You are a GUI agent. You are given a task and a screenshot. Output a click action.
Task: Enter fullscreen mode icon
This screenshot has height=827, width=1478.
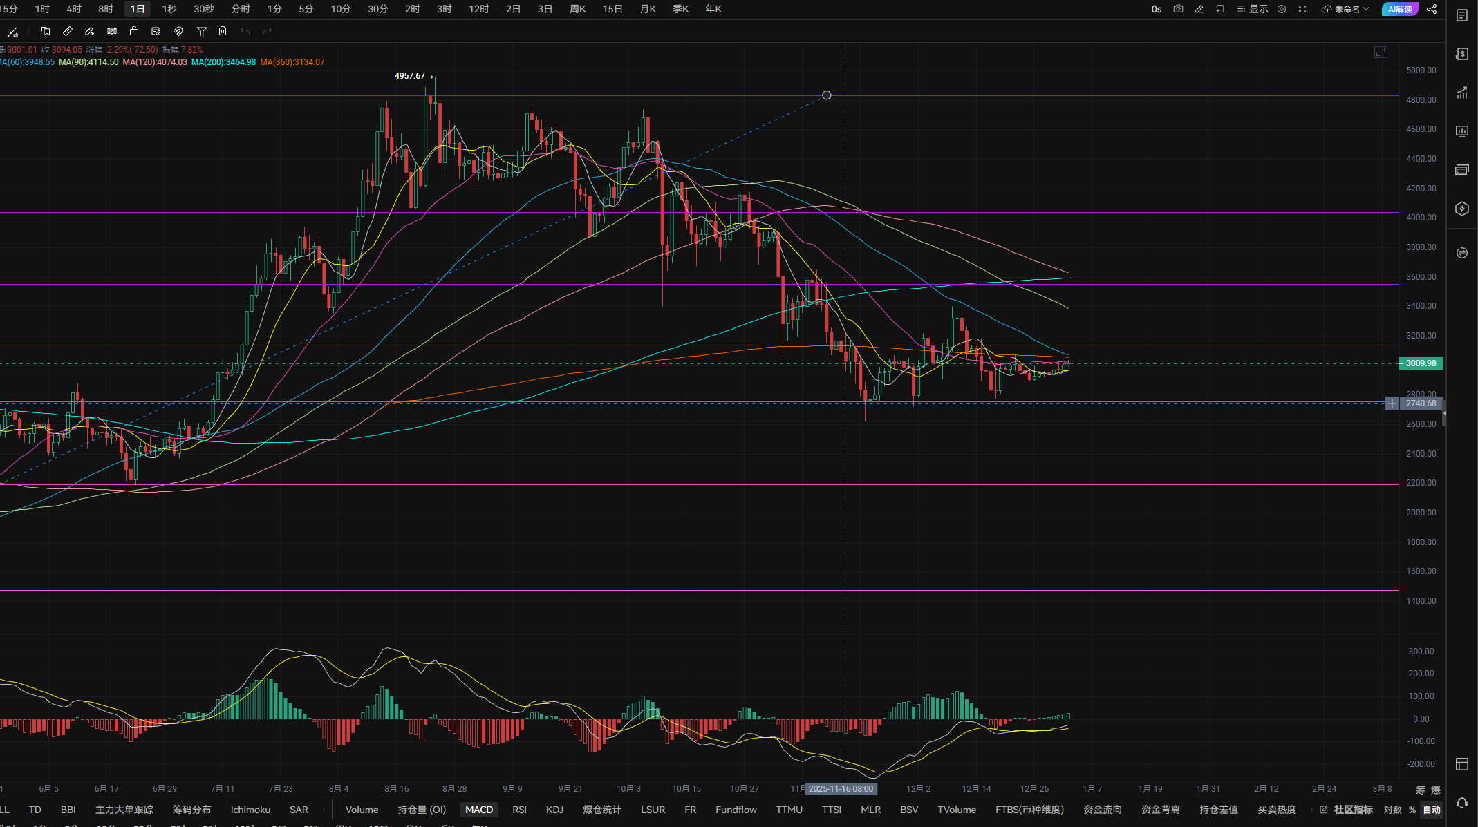coord(1302,9)
